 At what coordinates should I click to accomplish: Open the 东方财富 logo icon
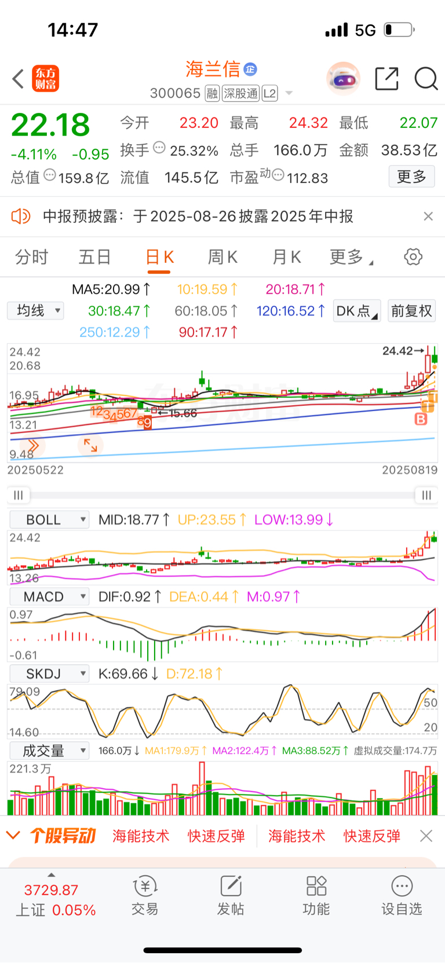pyautogui.click(x=45, y=79)
